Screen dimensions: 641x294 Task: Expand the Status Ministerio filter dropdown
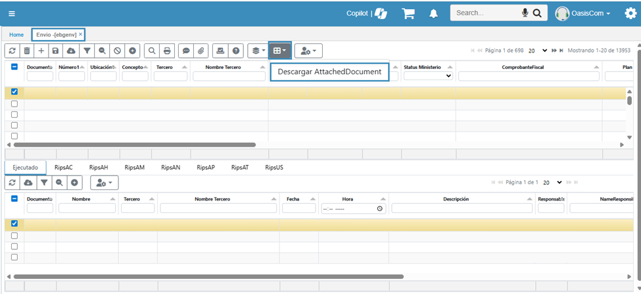pyautogui.click(x=427, y=76)
